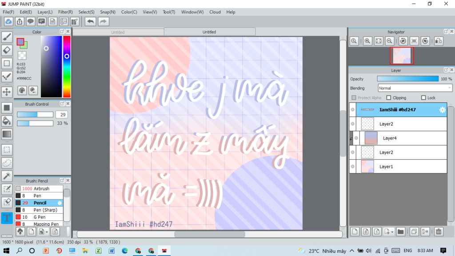The height and width of the screenshot is (256, 455).
Task: Select the G Pen brush
Action: pyautogui.click(x=39, y=217)
